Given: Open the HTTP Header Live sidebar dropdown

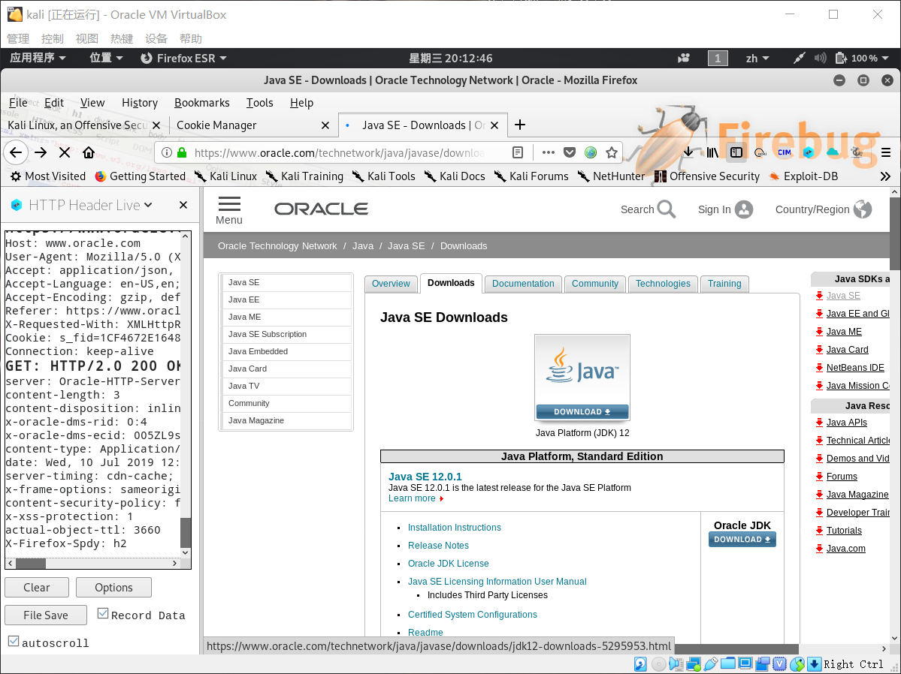Looking at the screenshot, I should [148, 205].
